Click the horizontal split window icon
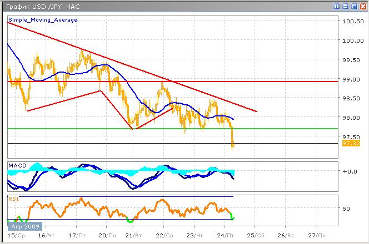369x244 pixels. [x=345, y=7]
